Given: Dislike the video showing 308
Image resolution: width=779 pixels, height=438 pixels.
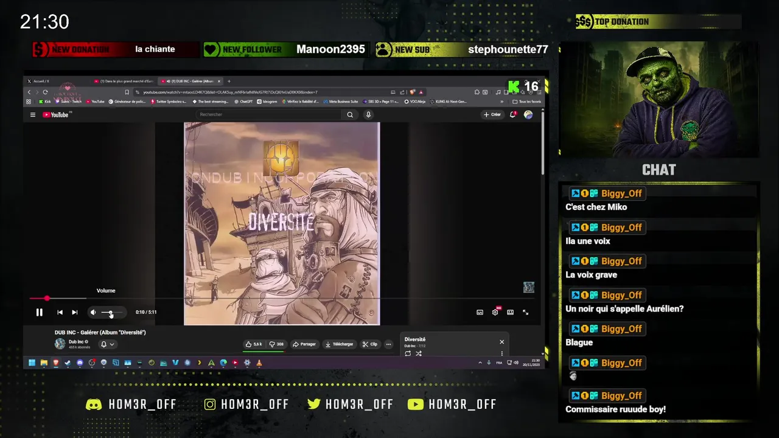Looking at the screenshot, I should pyautogui.click(x=277, y=344).
